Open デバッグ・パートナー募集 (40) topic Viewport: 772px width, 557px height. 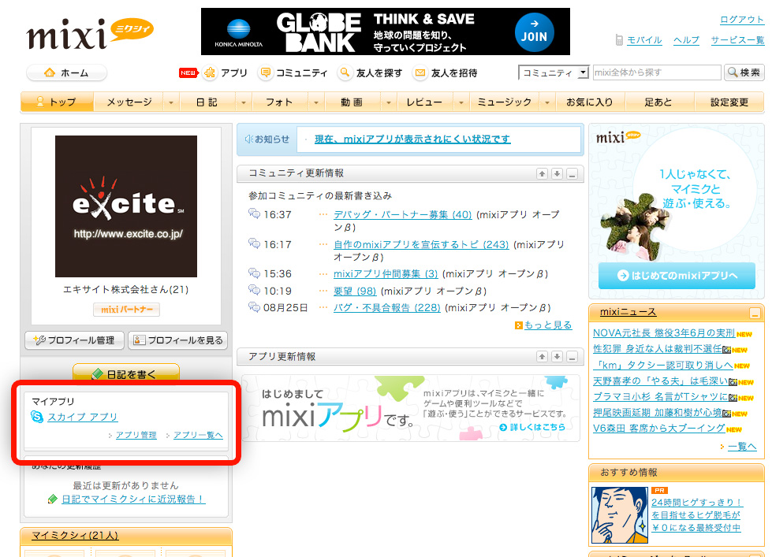(x=403, y=214)
